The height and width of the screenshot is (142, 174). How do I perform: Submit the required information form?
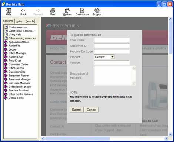click(77, 110)
